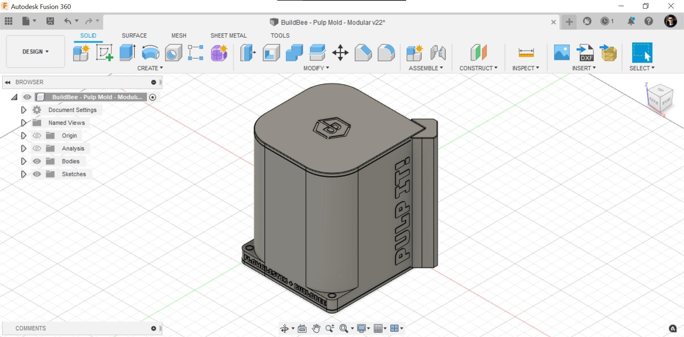Viewport: 684px width, 337px height.
Task: Launch the Create Form tool
Action: click(219, 53)
